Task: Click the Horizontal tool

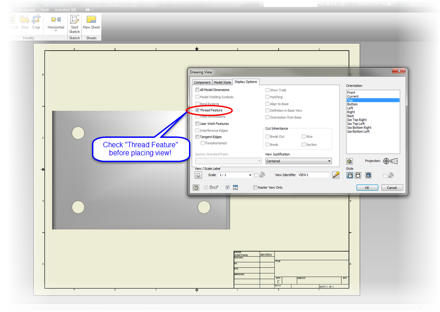Action: point(56,22)
